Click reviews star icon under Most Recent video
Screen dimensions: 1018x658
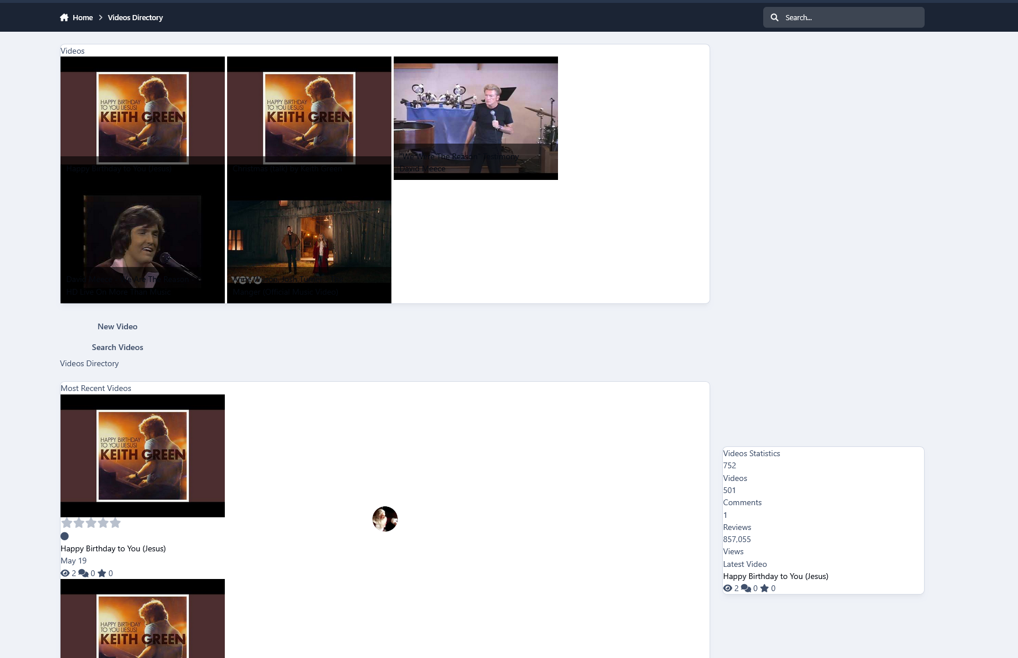102,573
